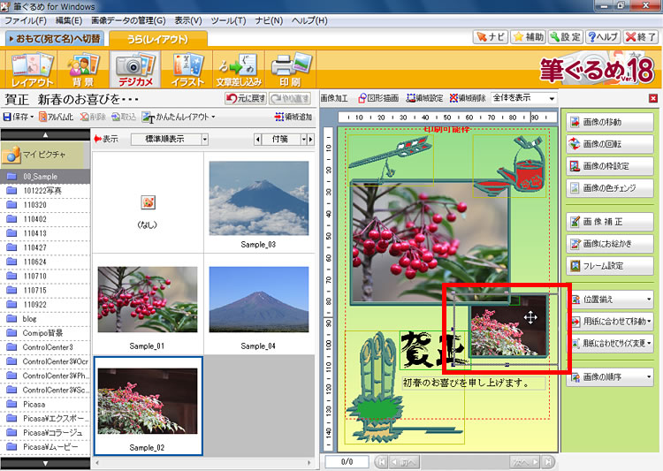Open the 文章差し込み text insert tool
The height and width of the screenshot is (471, 663).
pyautogui.click(x=239, y=70)
